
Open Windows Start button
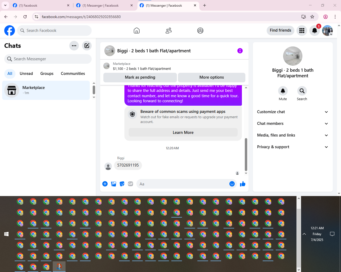click(6, 234)
